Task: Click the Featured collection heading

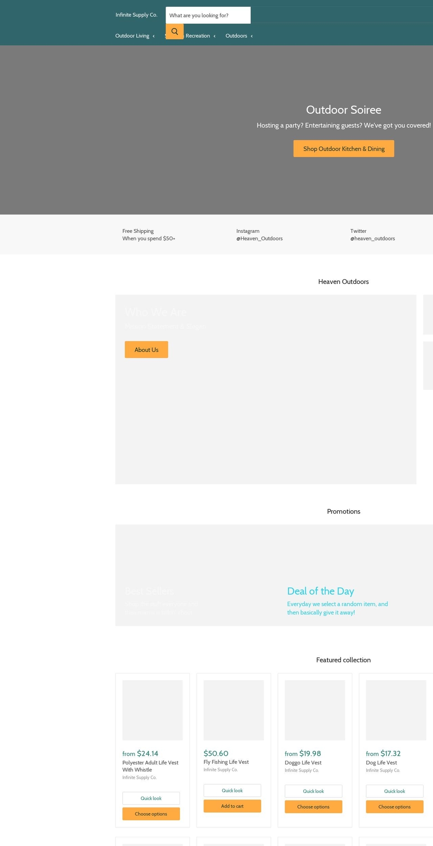Action: (x=344, y=660)
